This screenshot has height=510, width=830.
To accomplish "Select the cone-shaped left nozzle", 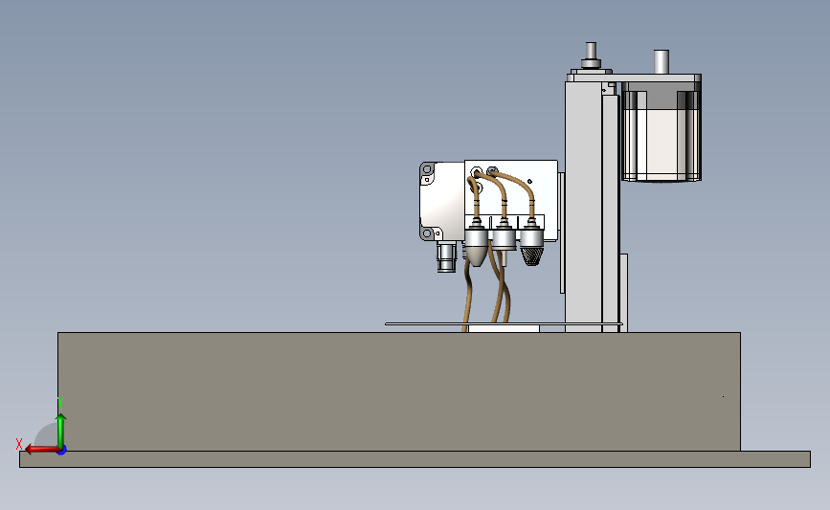I will pyautogui.click(x=476, y=246).
